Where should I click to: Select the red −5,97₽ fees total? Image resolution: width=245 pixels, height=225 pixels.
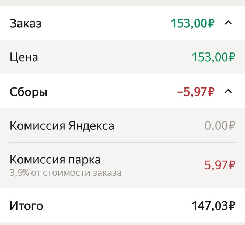click(195, 92)
